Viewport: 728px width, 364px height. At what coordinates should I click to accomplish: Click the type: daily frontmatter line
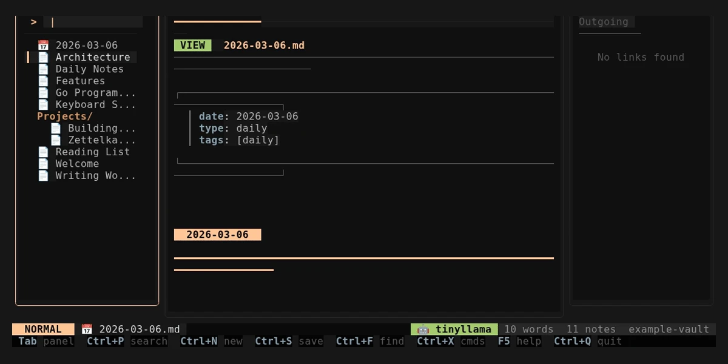click(233, 128)
